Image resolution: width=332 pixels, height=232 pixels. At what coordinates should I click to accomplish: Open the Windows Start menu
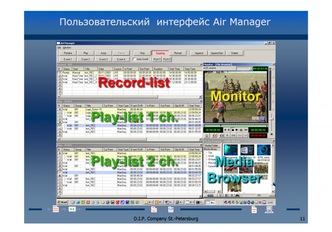click(x=63, y=202)
